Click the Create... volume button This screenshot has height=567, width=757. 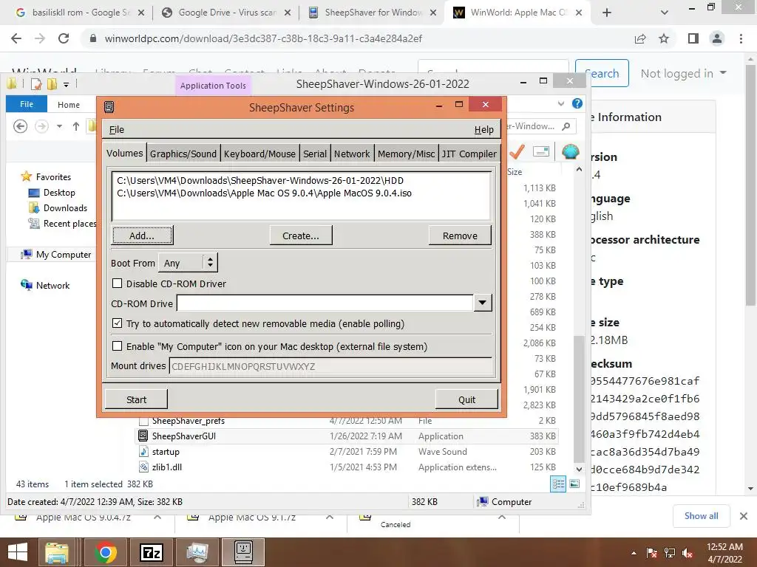pyautogui.click(x=301, y=236)
